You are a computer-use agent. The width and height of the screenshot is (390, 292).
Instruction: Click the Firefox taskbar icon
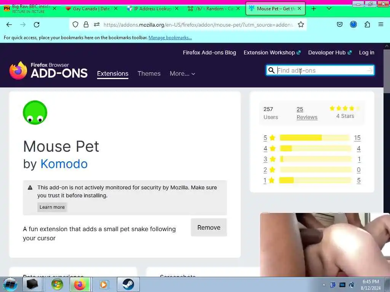click(x=80, y=284)
